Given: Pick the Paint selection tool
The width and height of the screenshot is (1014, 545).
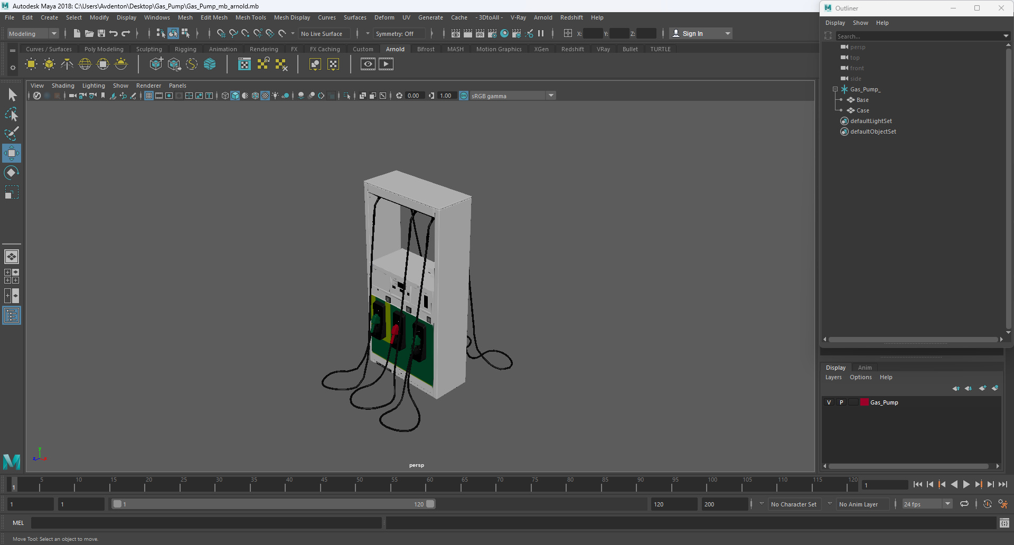Looking at the screenshot, I should click(12, 134).
